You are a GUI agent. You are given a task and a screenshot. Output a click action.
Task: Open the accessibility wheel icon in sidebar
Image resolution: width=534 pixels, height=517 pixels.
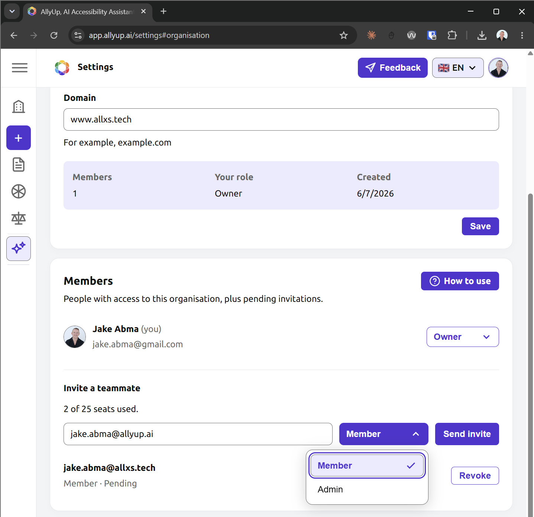[x=19, y=192]
